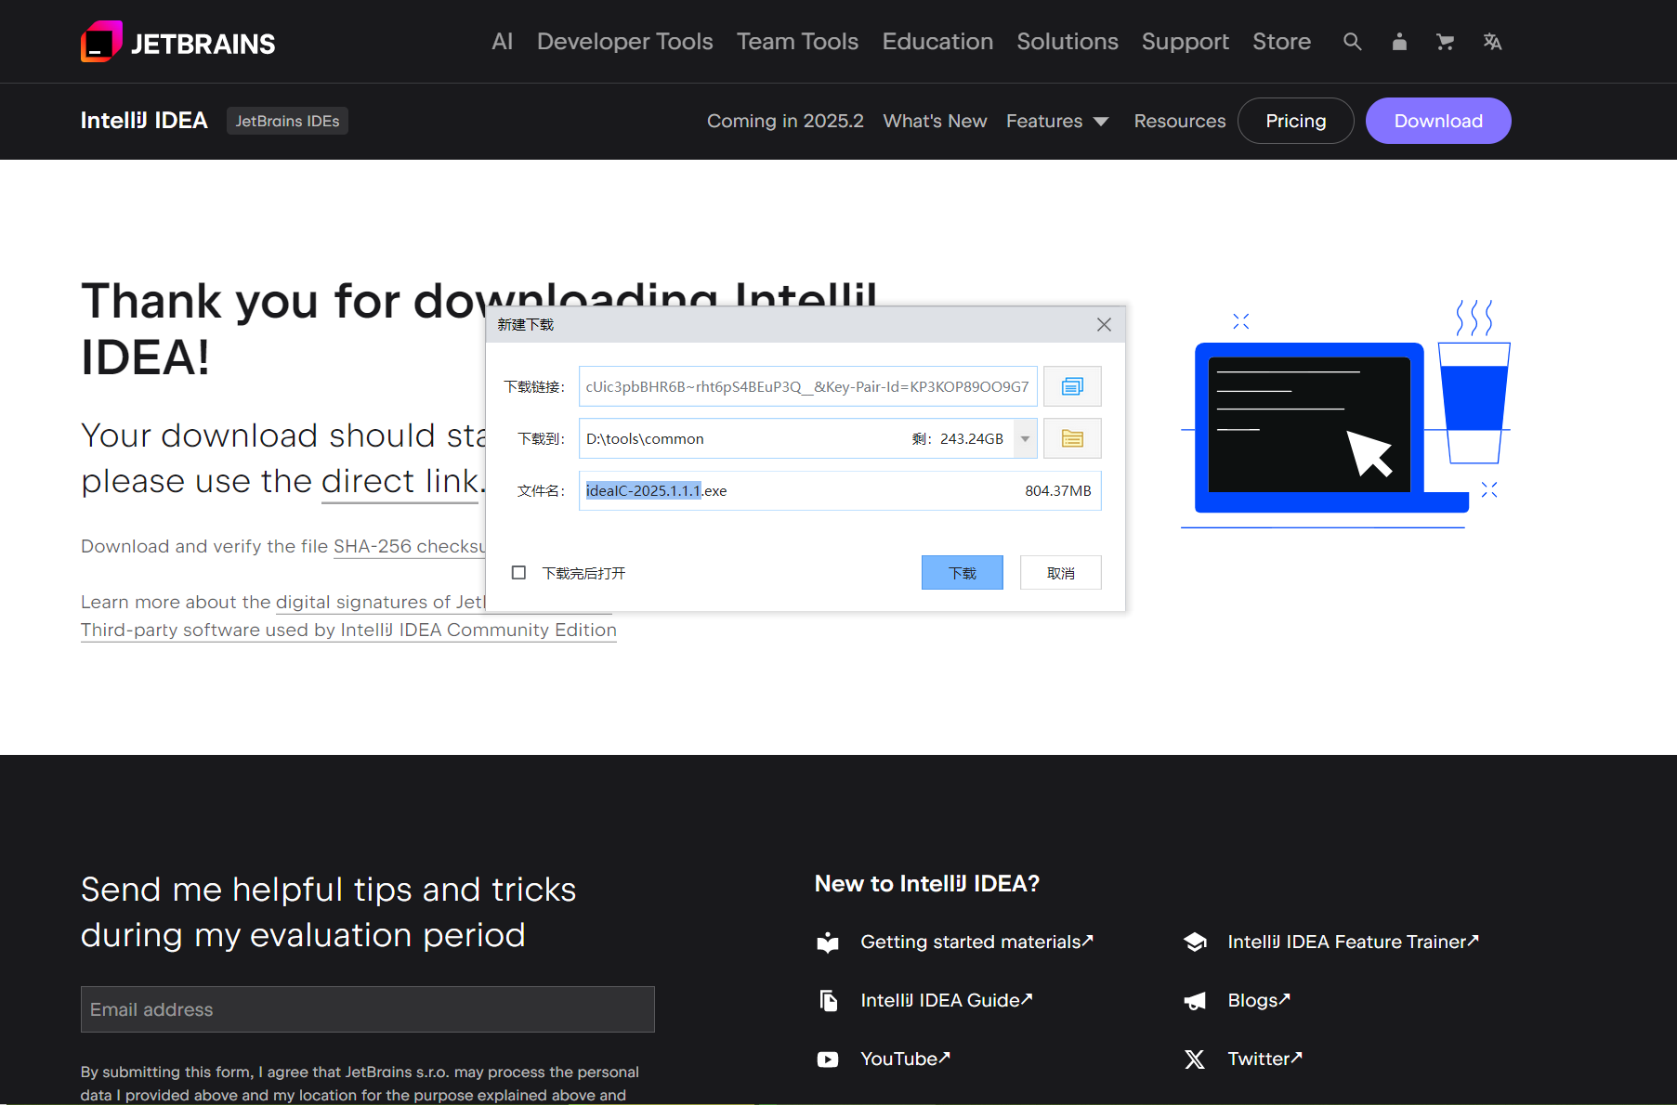Click the purple Download button
Screen dimensions: 1677x1105
click(1438, 121)
